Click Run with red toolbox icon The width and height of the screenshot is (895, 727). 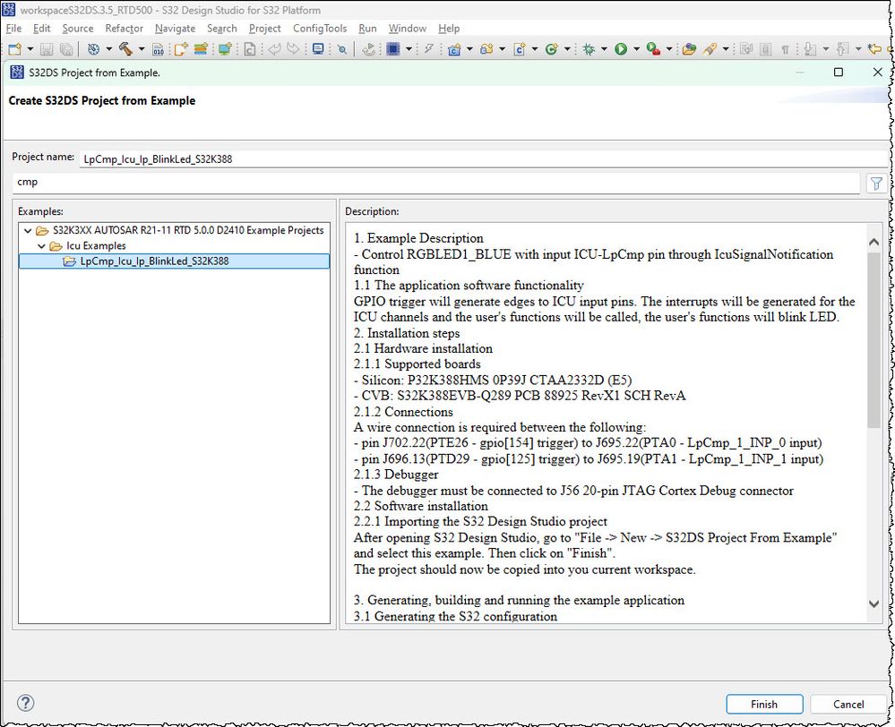tap(653, 49)
